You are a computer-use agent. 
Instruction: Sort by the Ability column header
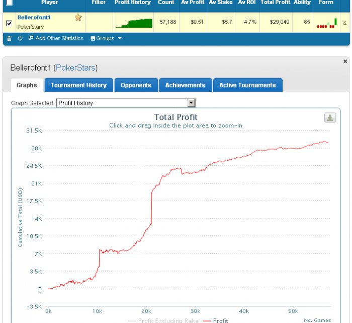coord(302,3)
